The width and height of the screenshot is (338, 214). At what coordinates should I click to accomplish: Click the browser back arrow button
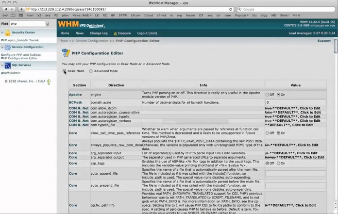pyautogui.click(x=5, y=9)
